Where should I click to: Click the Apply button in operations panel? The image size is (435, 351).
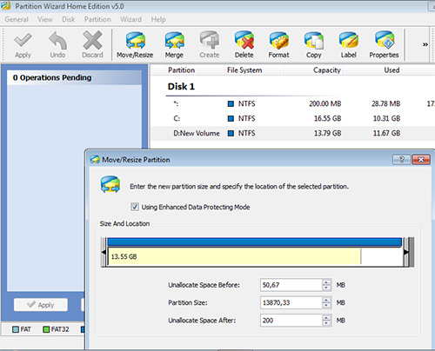[x=41, y=305]
